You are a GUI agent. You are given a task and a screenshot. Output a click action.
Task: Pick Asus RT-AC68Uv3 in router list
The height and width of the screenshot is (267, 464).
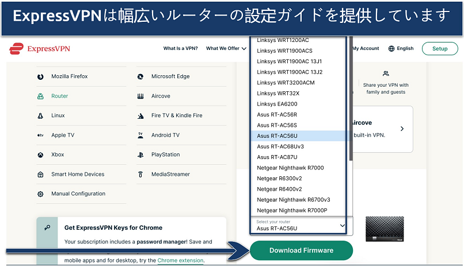(280, 146)
